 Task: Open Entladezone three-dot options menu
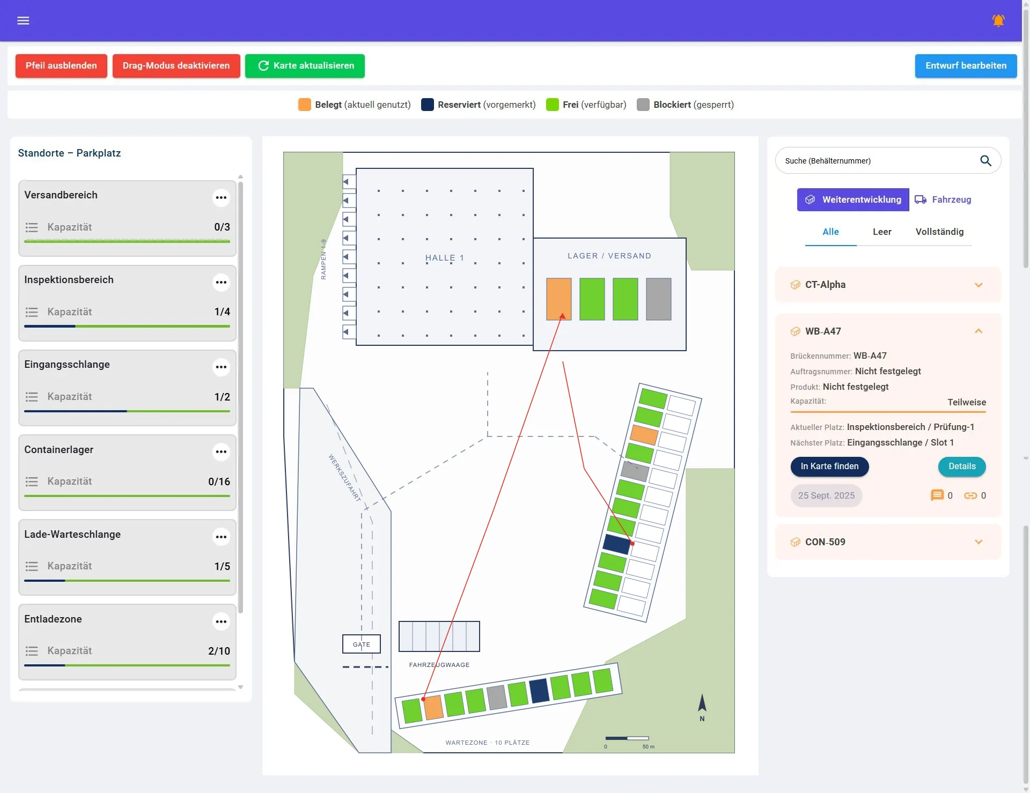(x=221, y=621)
